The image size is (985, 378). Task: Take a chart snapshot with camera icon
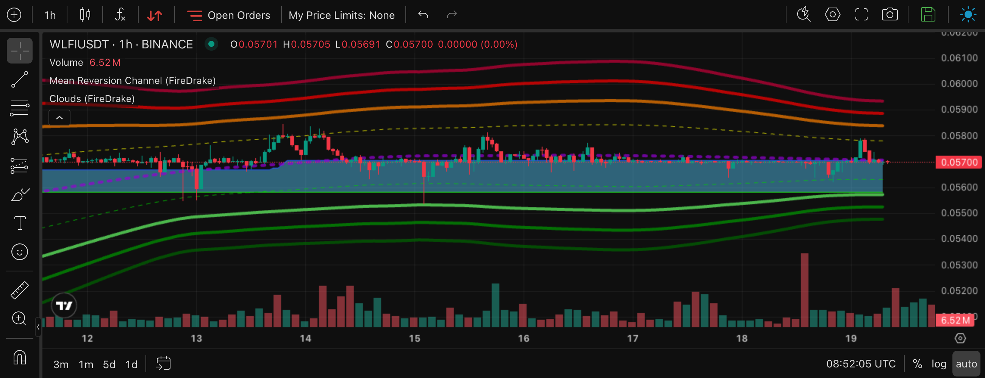tap(890, 14)
